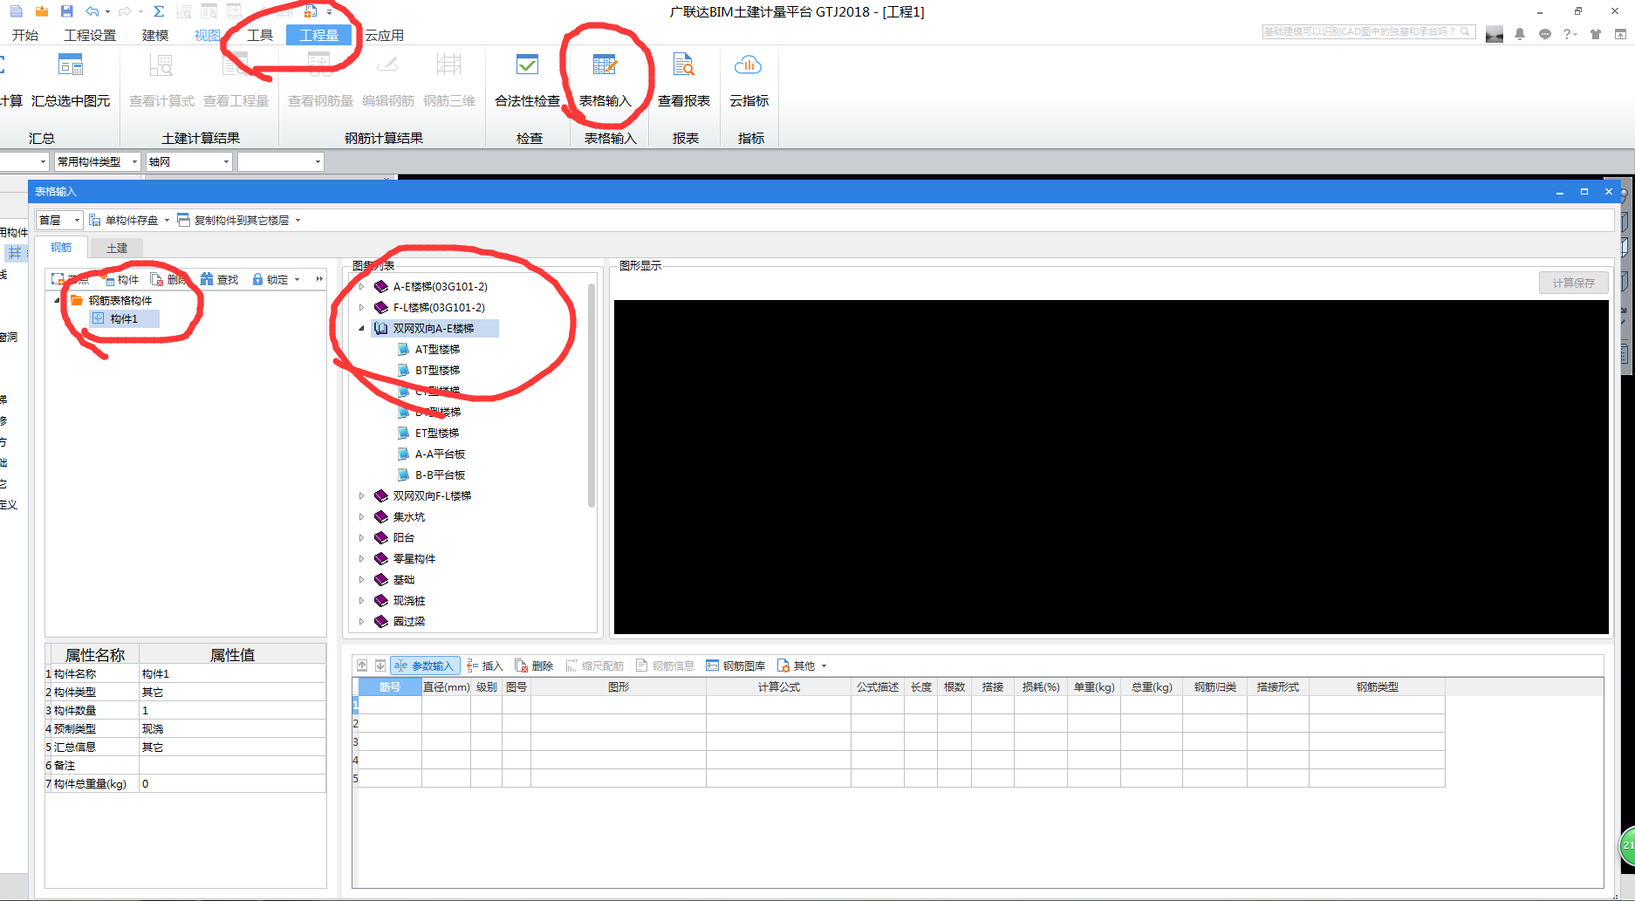Open the 开始 ribbon tab
The height and width of the screenshot is (901, 1635).
[25, 35]
